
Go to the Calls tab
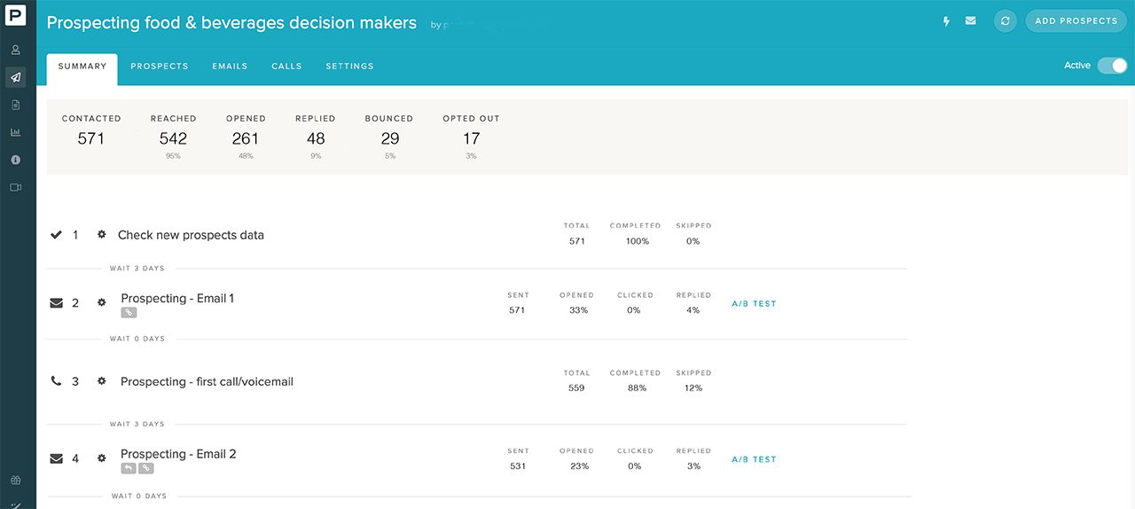coord(286,67)
